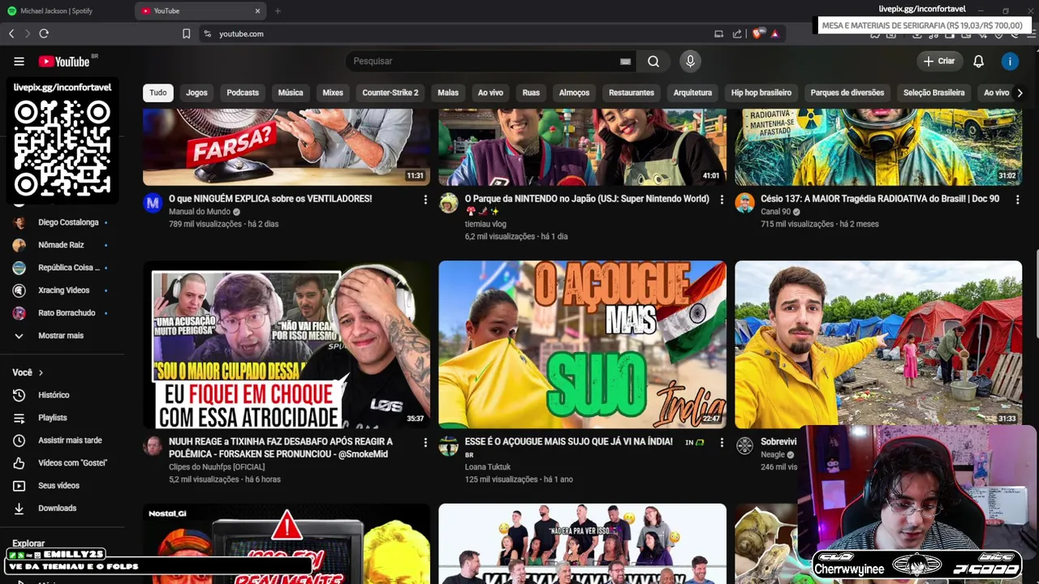Open the tiemiau vlog channel avatar
The width and height of the screenshot is (1039, 584).
coord(449,203)
